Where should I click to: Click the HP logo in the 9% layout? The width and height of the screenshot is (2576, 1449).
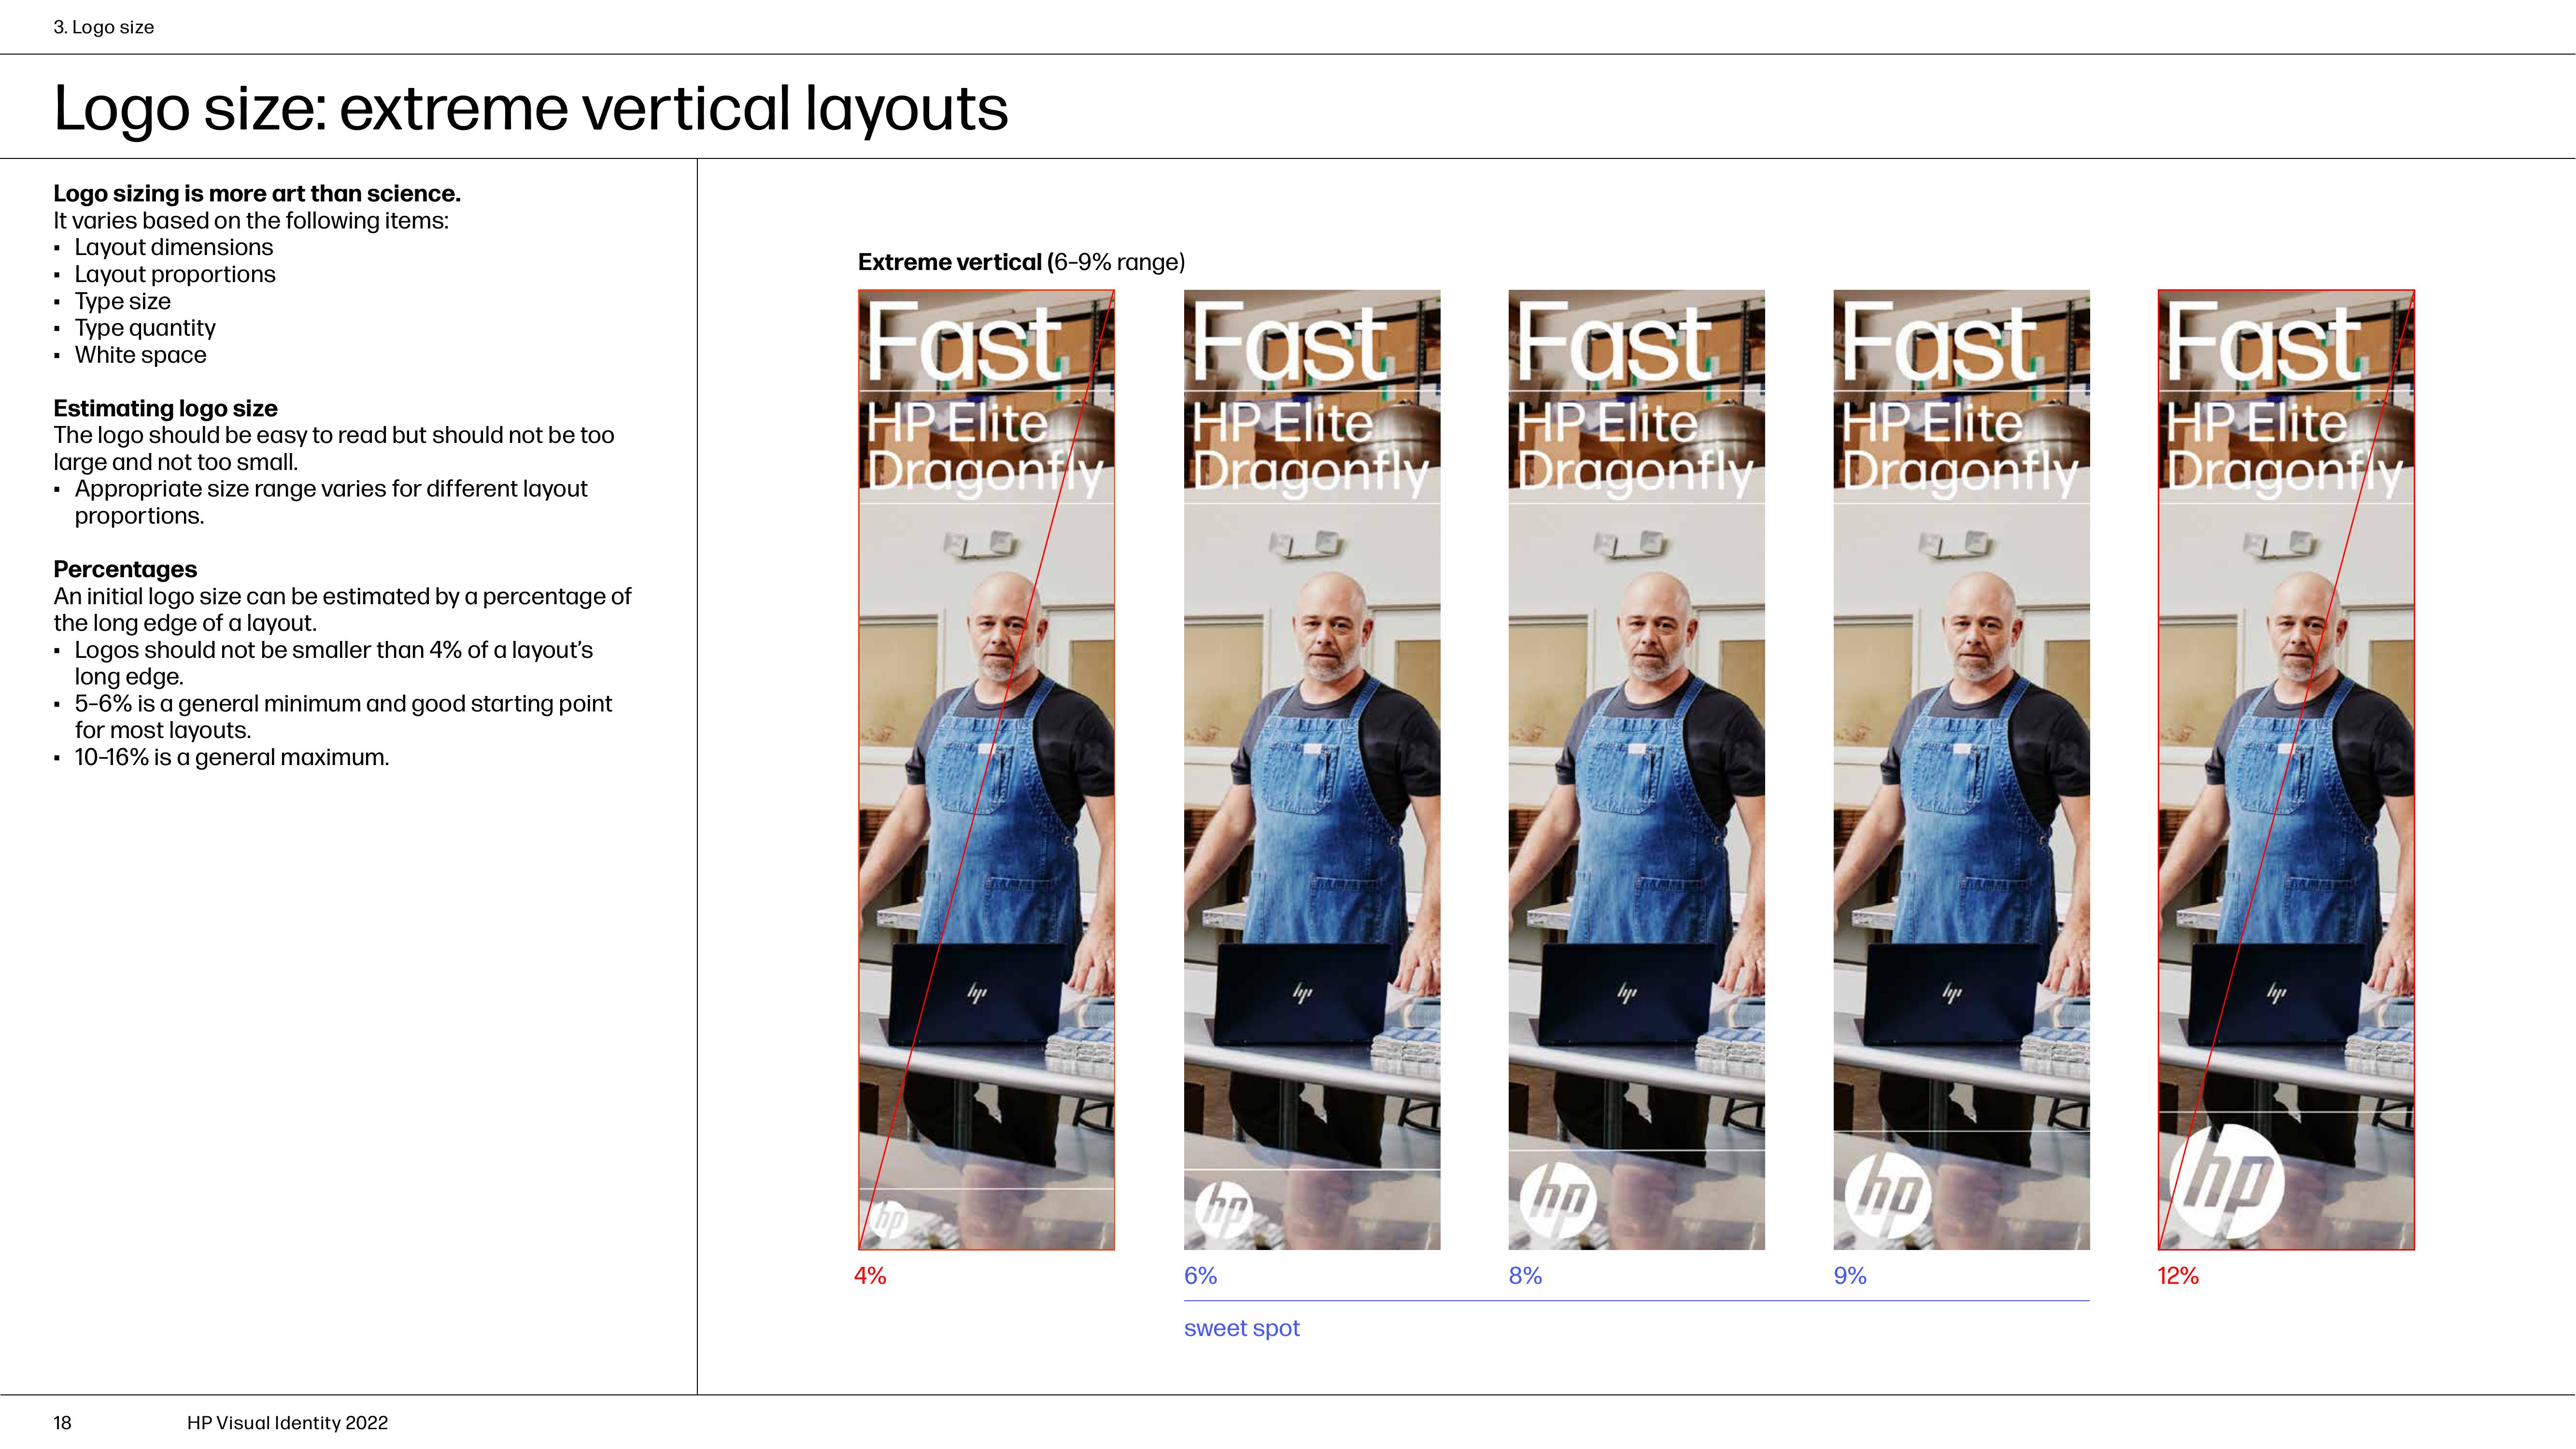[x=1888, y=1195]
